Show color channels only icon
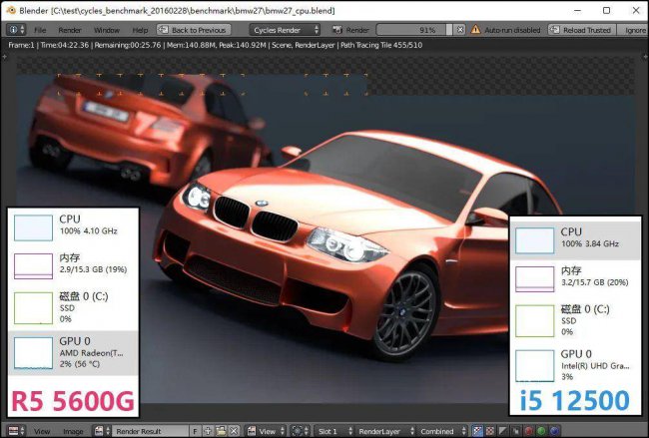649x438 pixels. tap(490, 431)
